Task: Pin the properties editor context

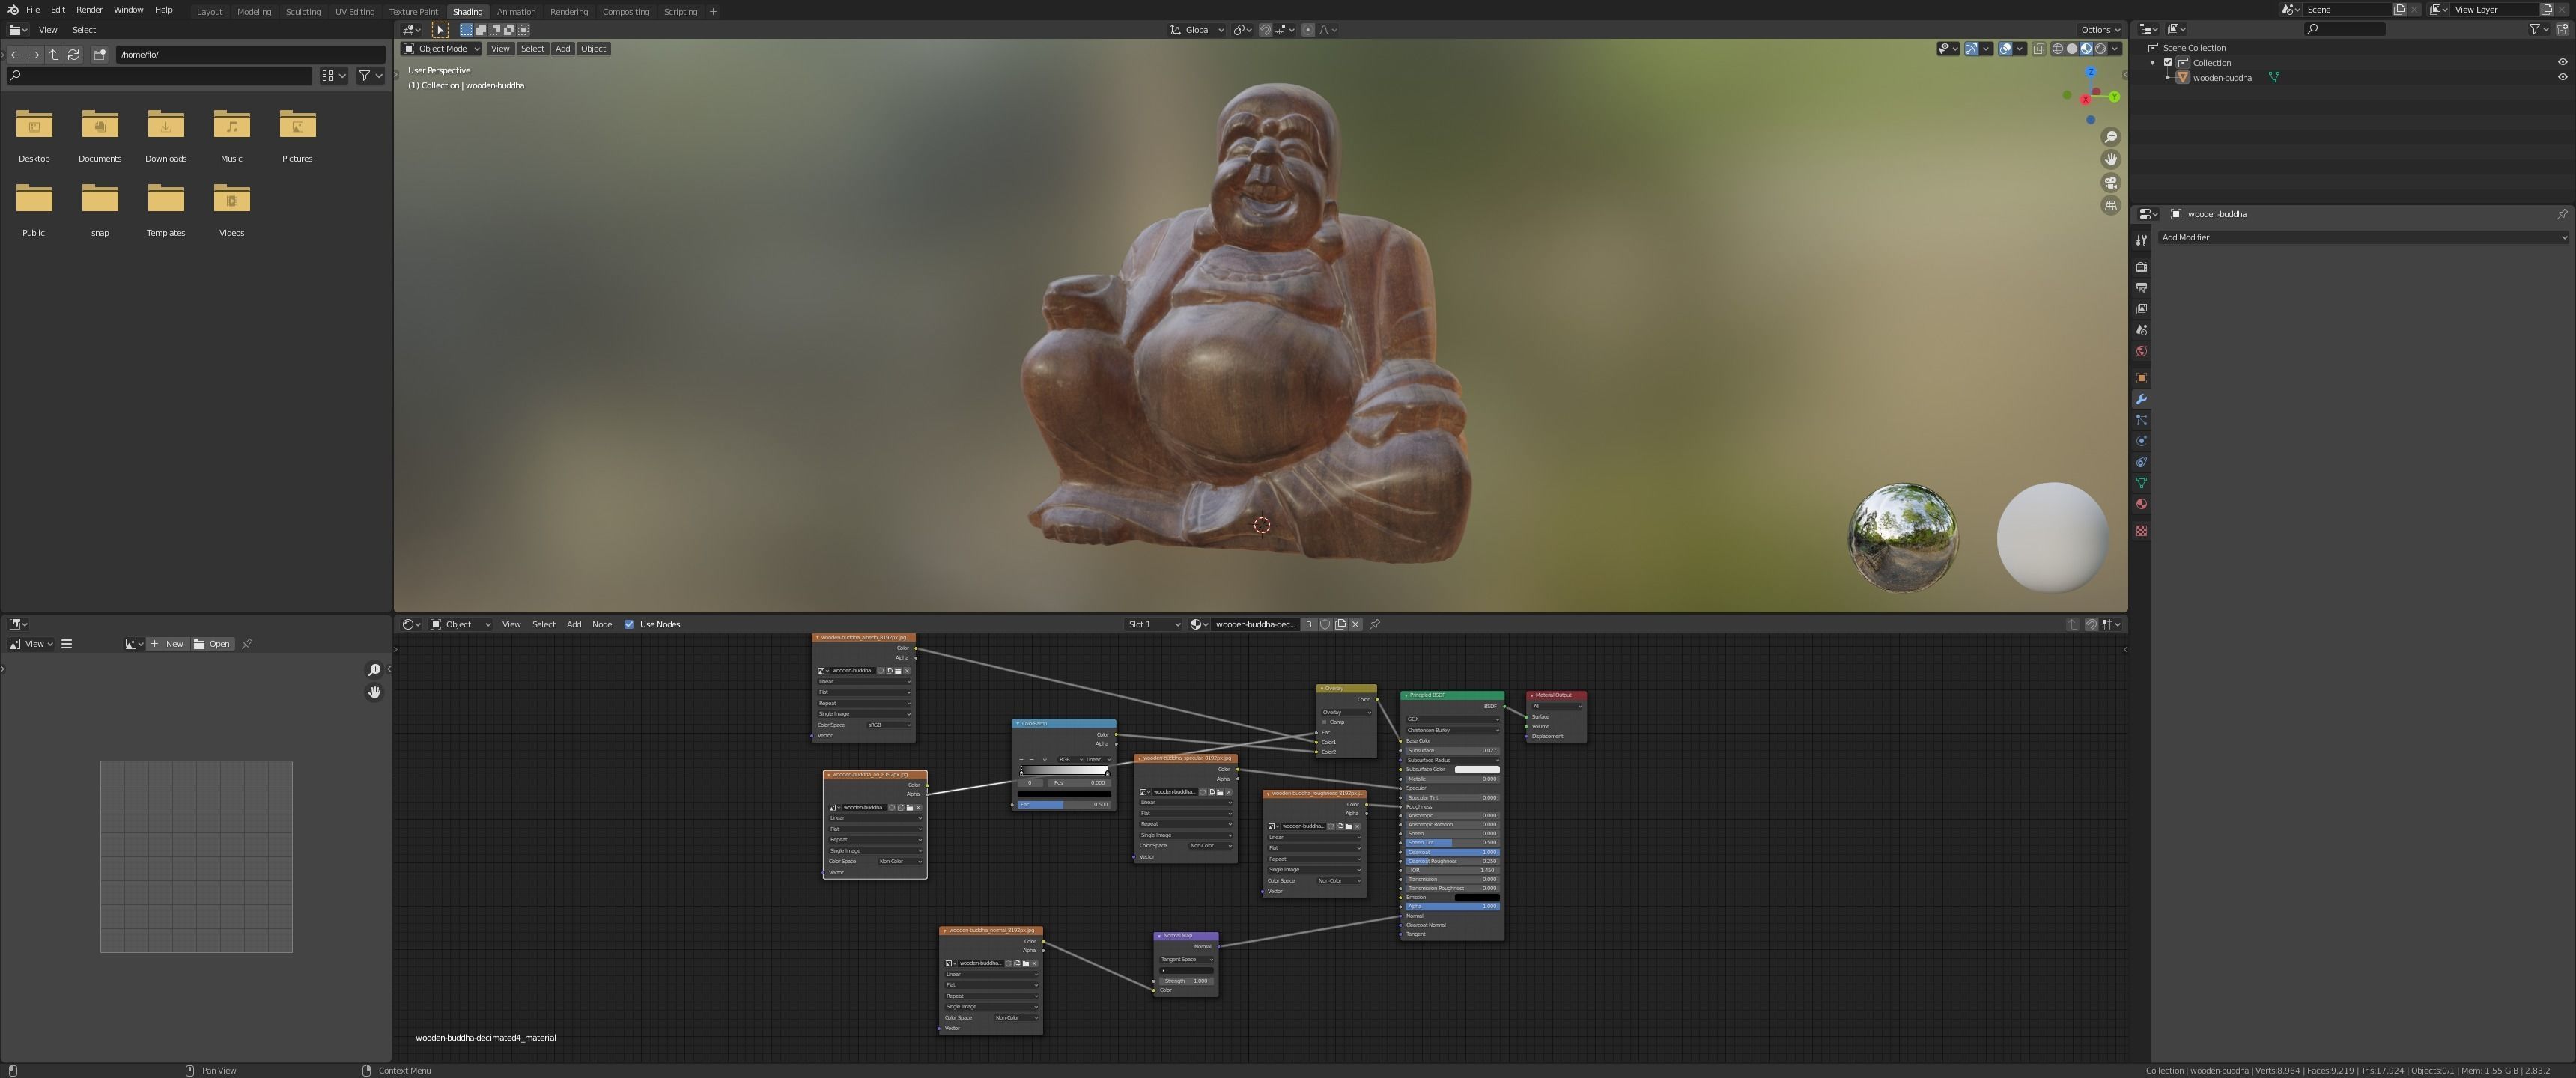Action: (x=2561, y=214)
